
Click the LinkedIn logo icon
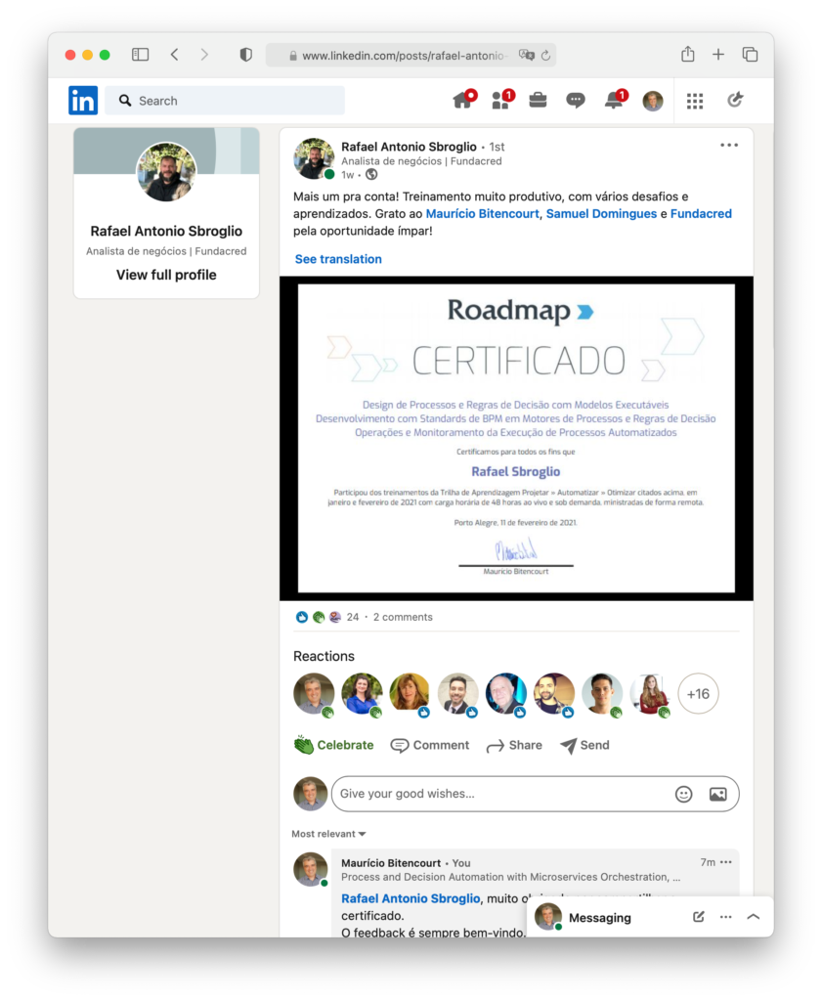83,101
